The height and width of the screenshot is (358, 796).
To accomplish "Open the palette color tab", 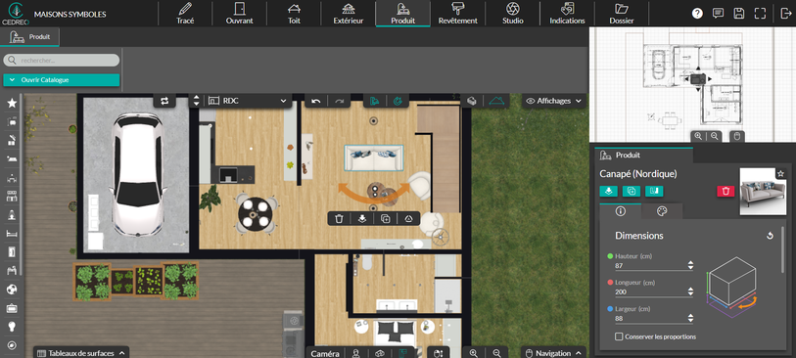I will click(662, 211).
